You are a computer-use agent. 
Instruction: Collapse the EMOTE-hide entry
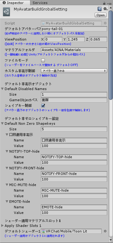click(7, 202)
